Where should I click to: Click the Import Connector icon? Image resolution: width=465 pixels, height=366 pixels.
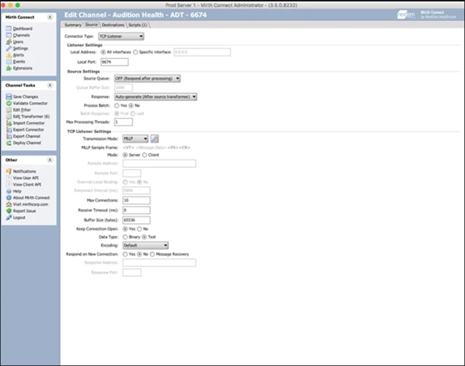tap(9, 123)
